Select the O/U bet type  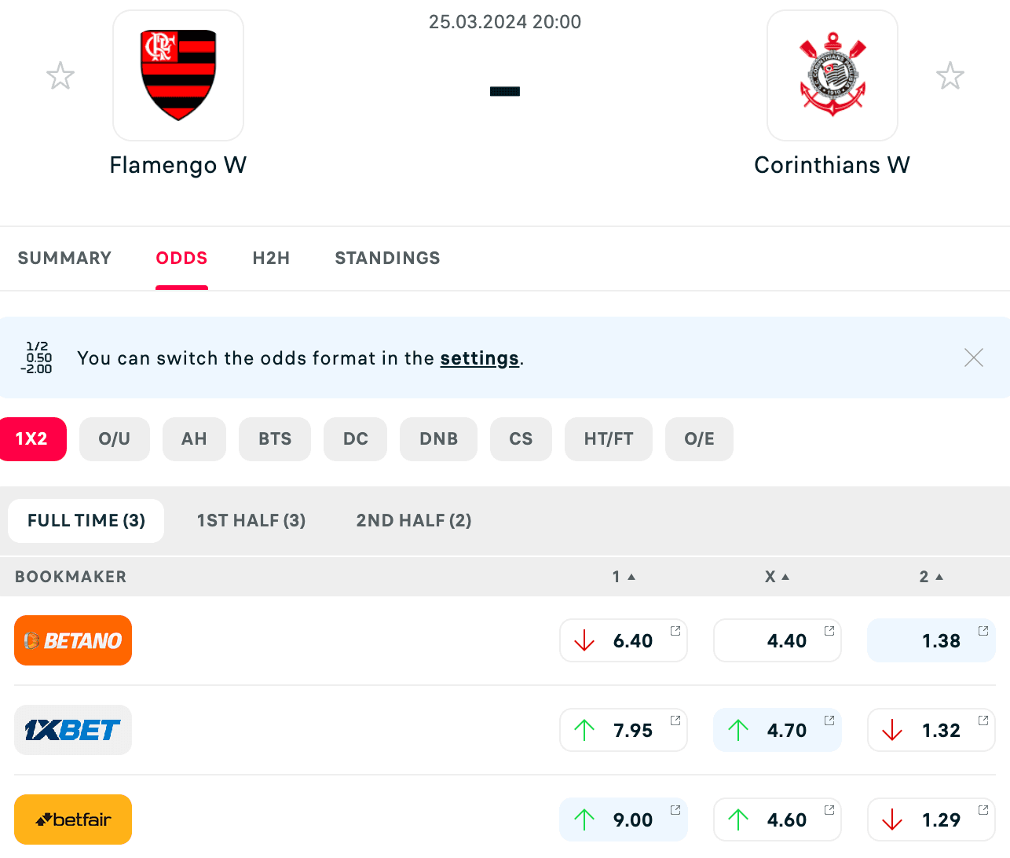pos(115,439)
